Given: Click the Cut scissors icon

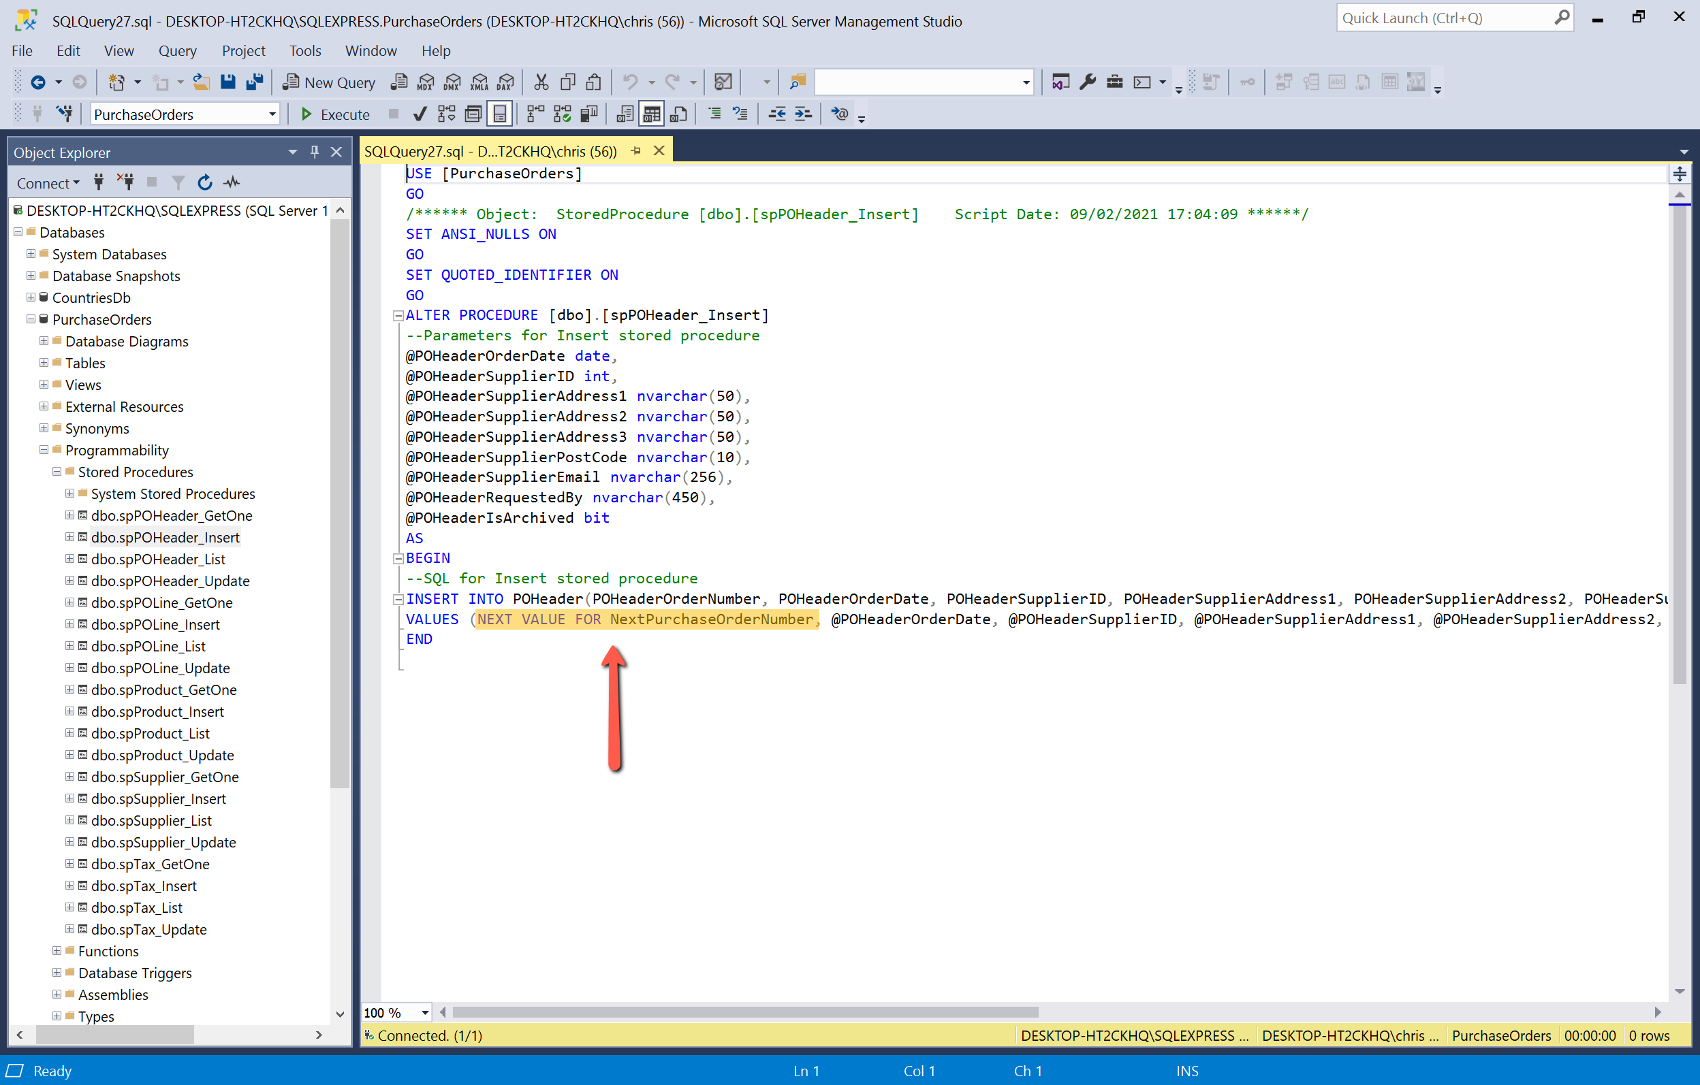Looking at the screenshot, I should pyautogui.click(x=541, y=82).
